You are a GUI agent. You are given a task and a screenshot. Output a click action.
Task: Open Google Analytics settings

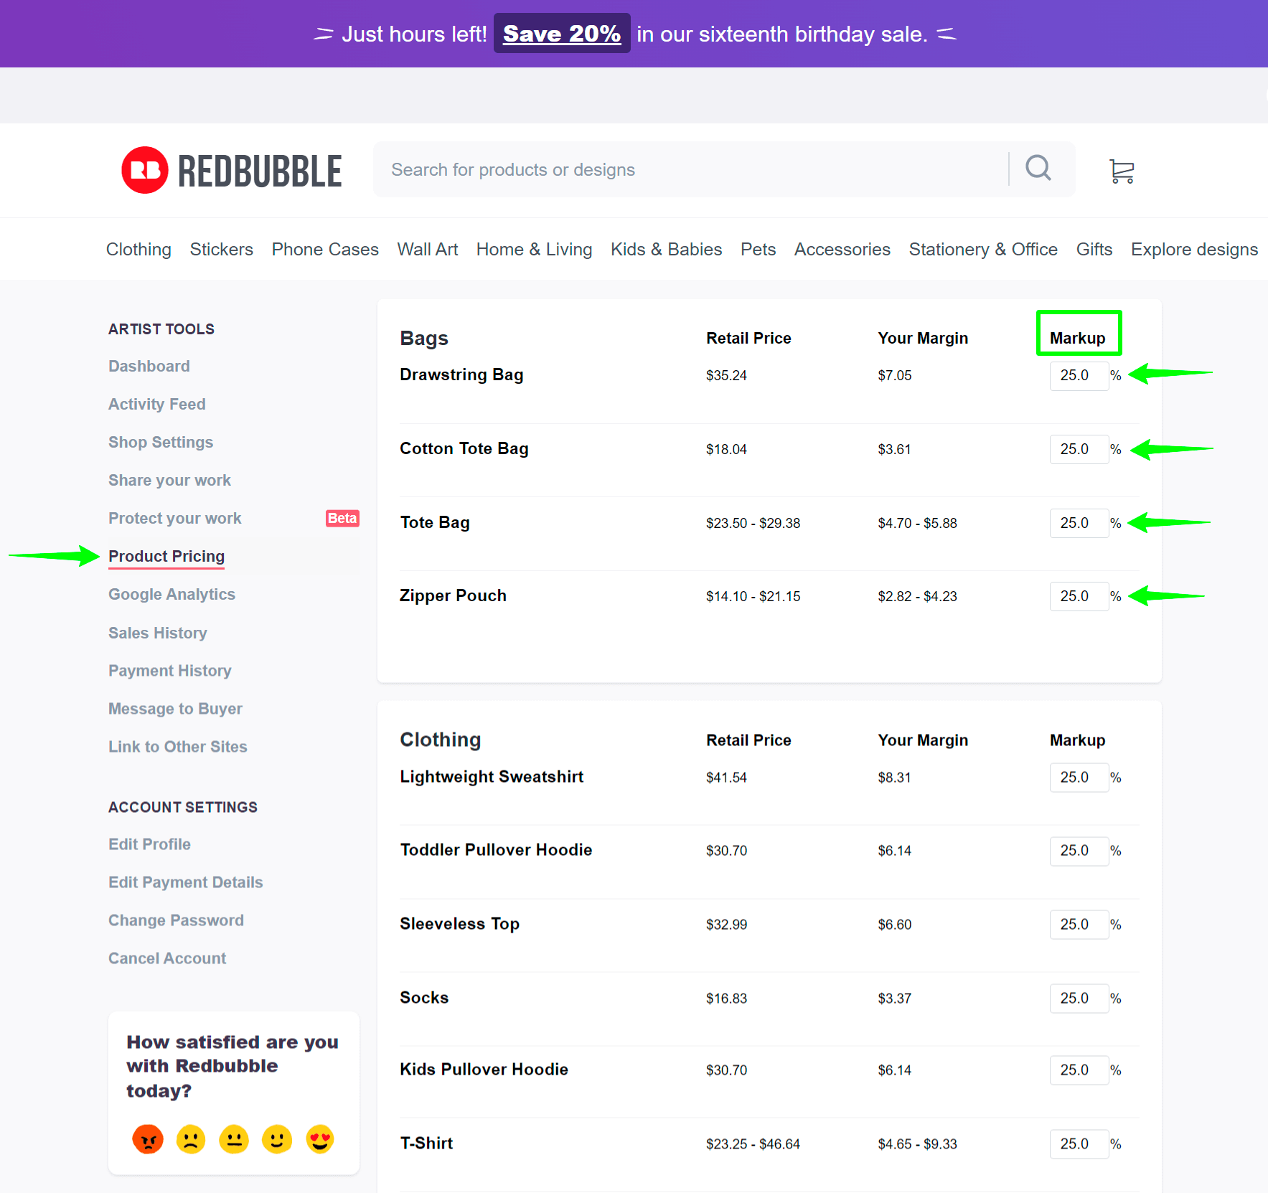point(172,594)
